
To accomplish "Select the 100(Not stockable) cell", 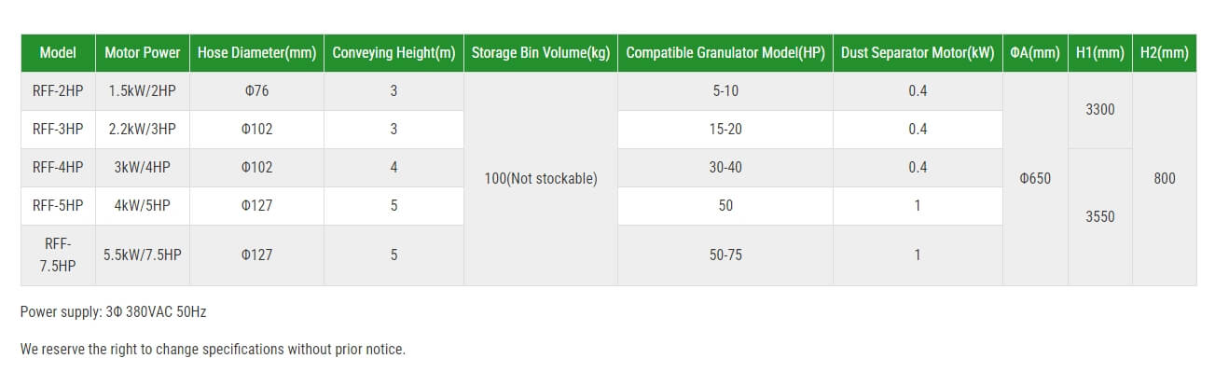I will point(541,179).
